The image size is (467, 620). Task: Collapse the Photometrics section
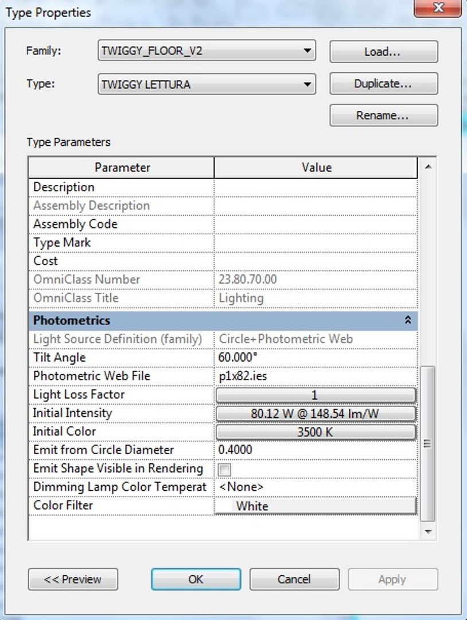tap(408, 320)
